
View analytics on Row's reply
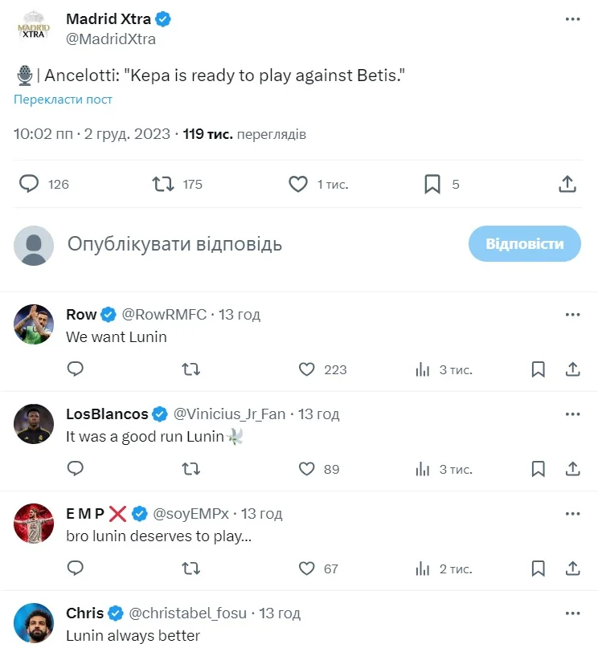pyautogui.click(x=422, y=369)
